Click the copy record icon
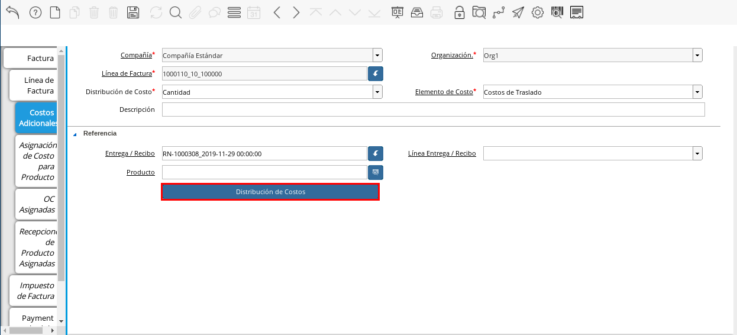This screenshot has height=335, width=737. [75, 12]
